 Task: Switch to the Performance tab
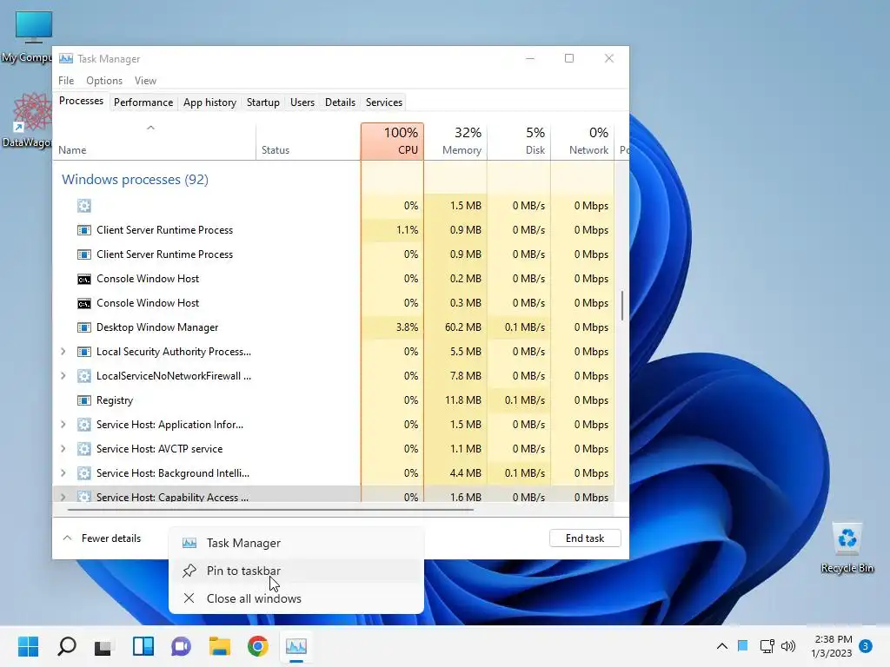click(x=143, y=102)
